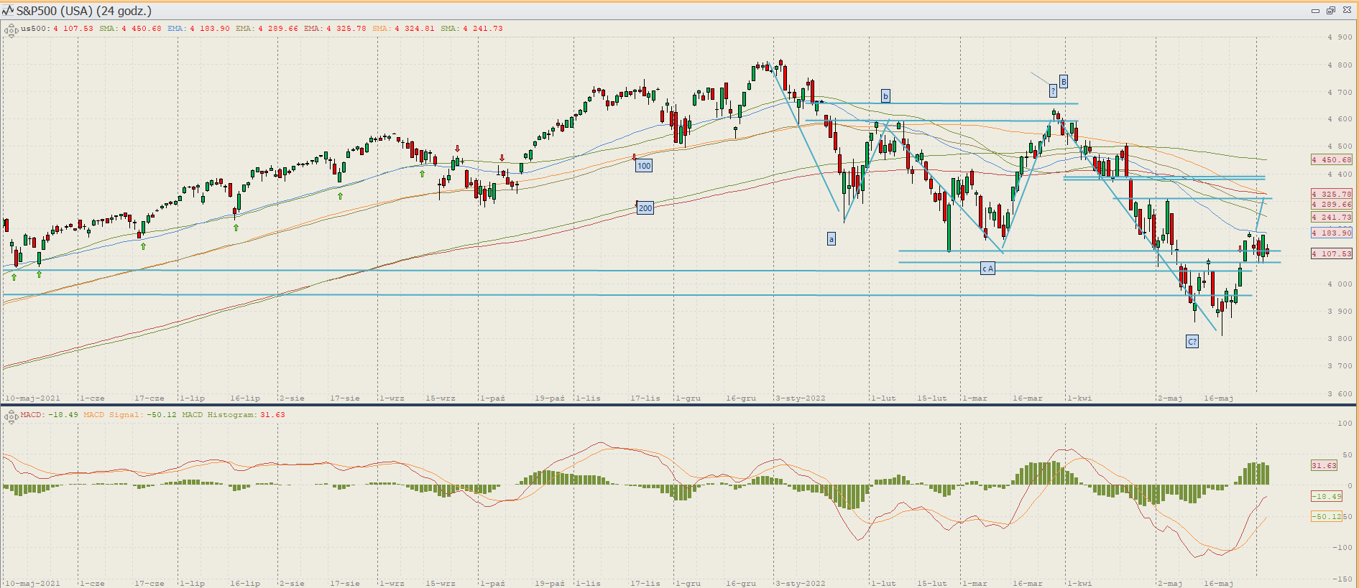1359x588 pixels.
Task: Click the blue EMA 4 183.90 legend entry
Action: [198, 29]
